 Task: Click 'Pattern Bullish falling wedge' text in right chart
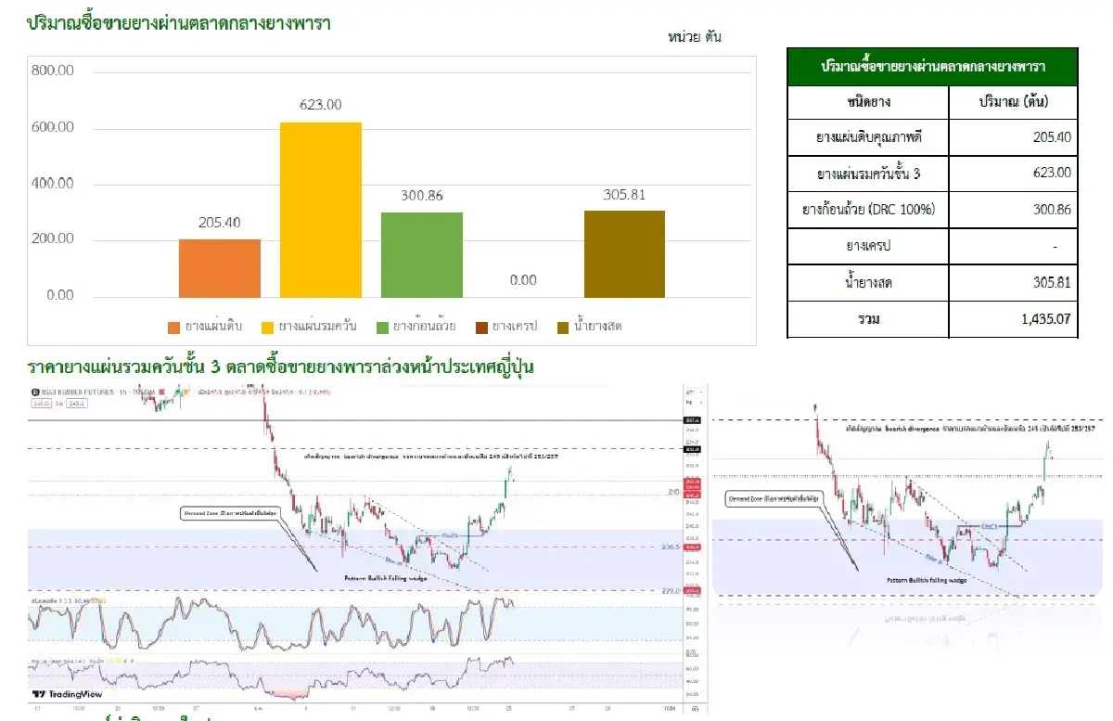(927, 579)
